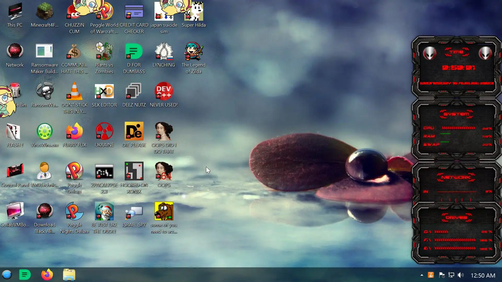Show hidden system tray icons

[422, 275]
